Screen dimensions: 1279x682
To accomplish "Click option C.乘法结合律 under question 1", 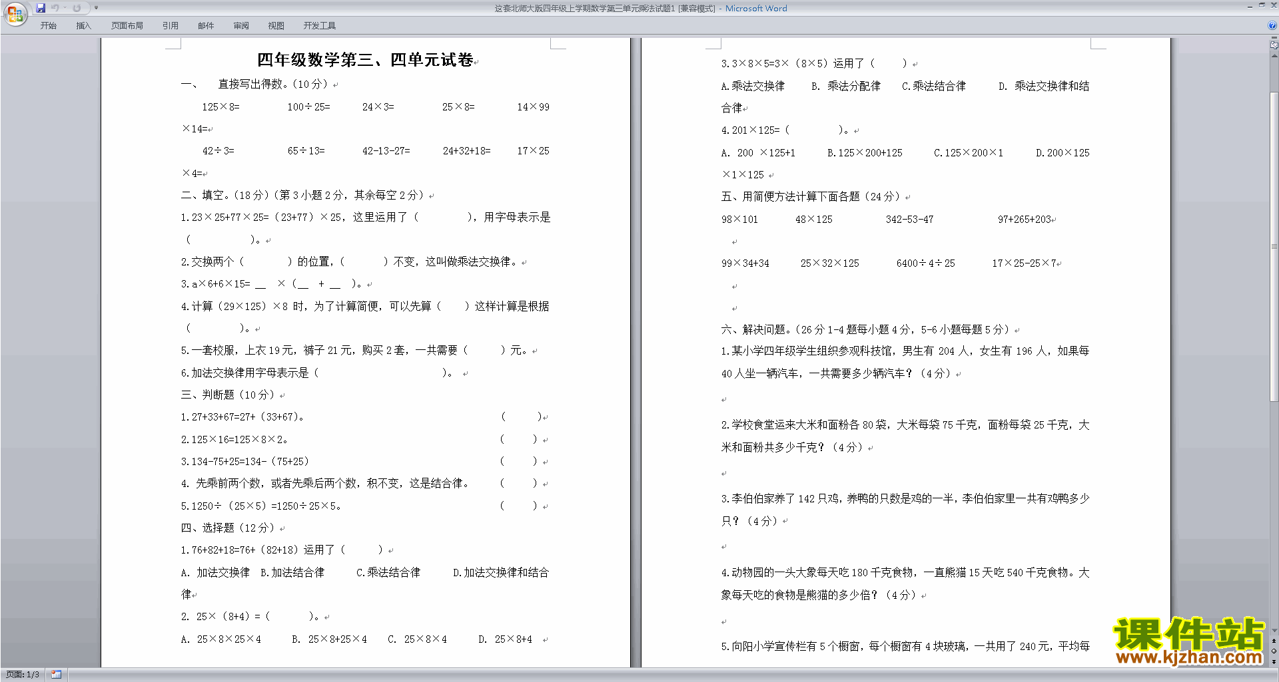I will 388,572.
